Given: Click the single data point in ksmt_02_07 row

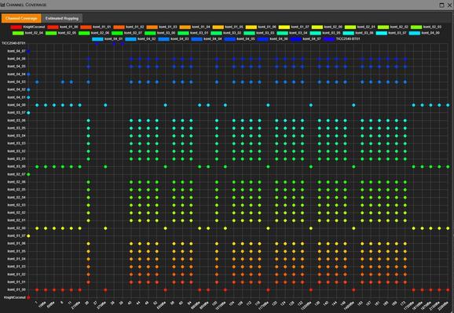Looking at the screenshot, I should click(x=28, y=174).
